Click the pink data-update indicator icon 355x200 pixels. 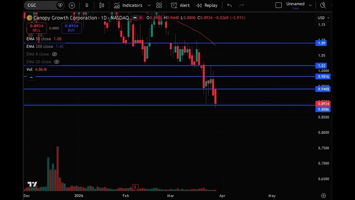coord(141,18)
